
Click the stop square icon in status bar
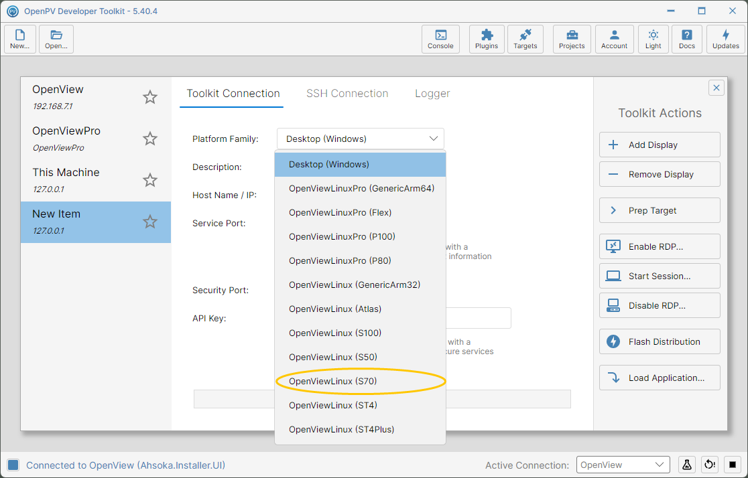[x=733, y=465]
